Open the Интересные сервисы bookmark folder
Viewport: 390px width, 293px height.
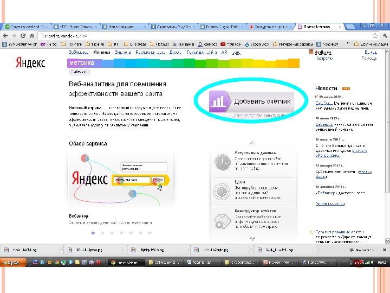pos(293,44)
